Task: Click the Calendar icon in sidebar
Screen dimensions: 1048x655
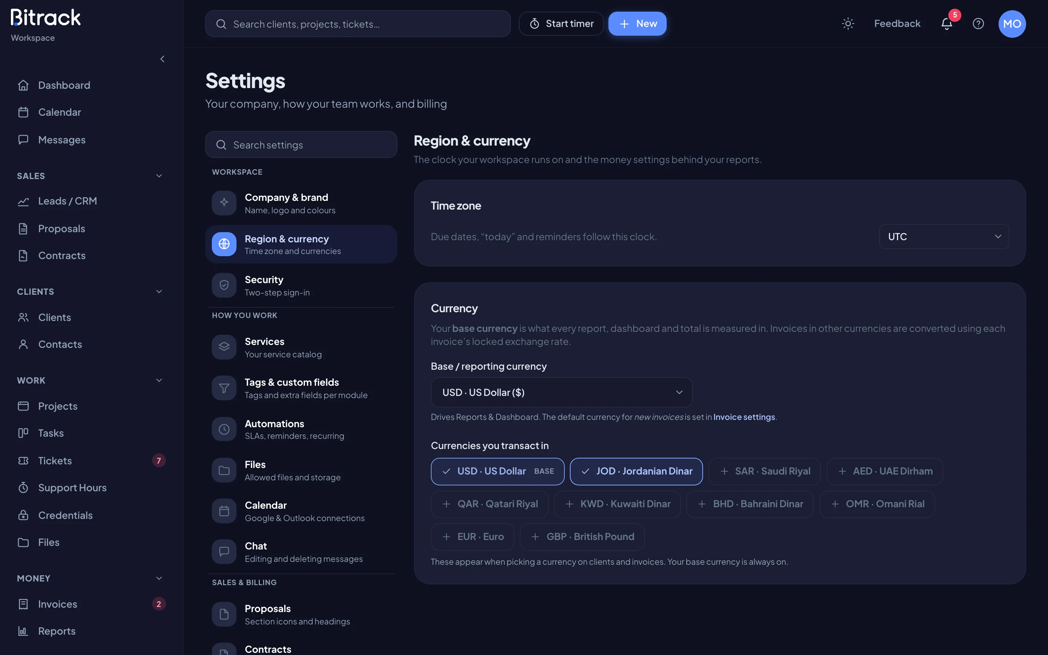Action: pos(23,112)
